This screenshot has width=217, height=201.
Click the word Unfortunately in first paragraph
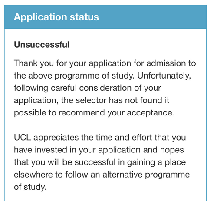pos(164,76)
